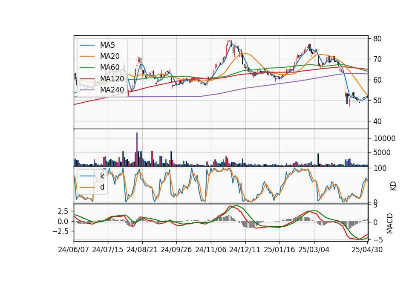409x294 pixels.
Task: Click the candlestick peak near 80
Action: pos(230,42)
